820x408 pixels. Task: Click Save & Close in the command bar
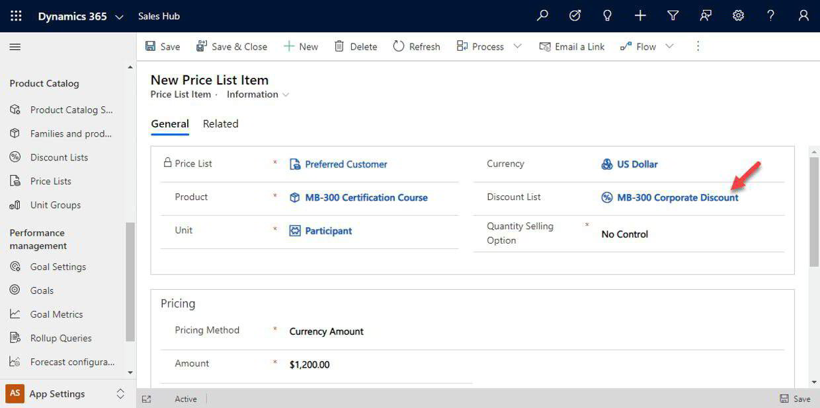click(x=231, y=46)
